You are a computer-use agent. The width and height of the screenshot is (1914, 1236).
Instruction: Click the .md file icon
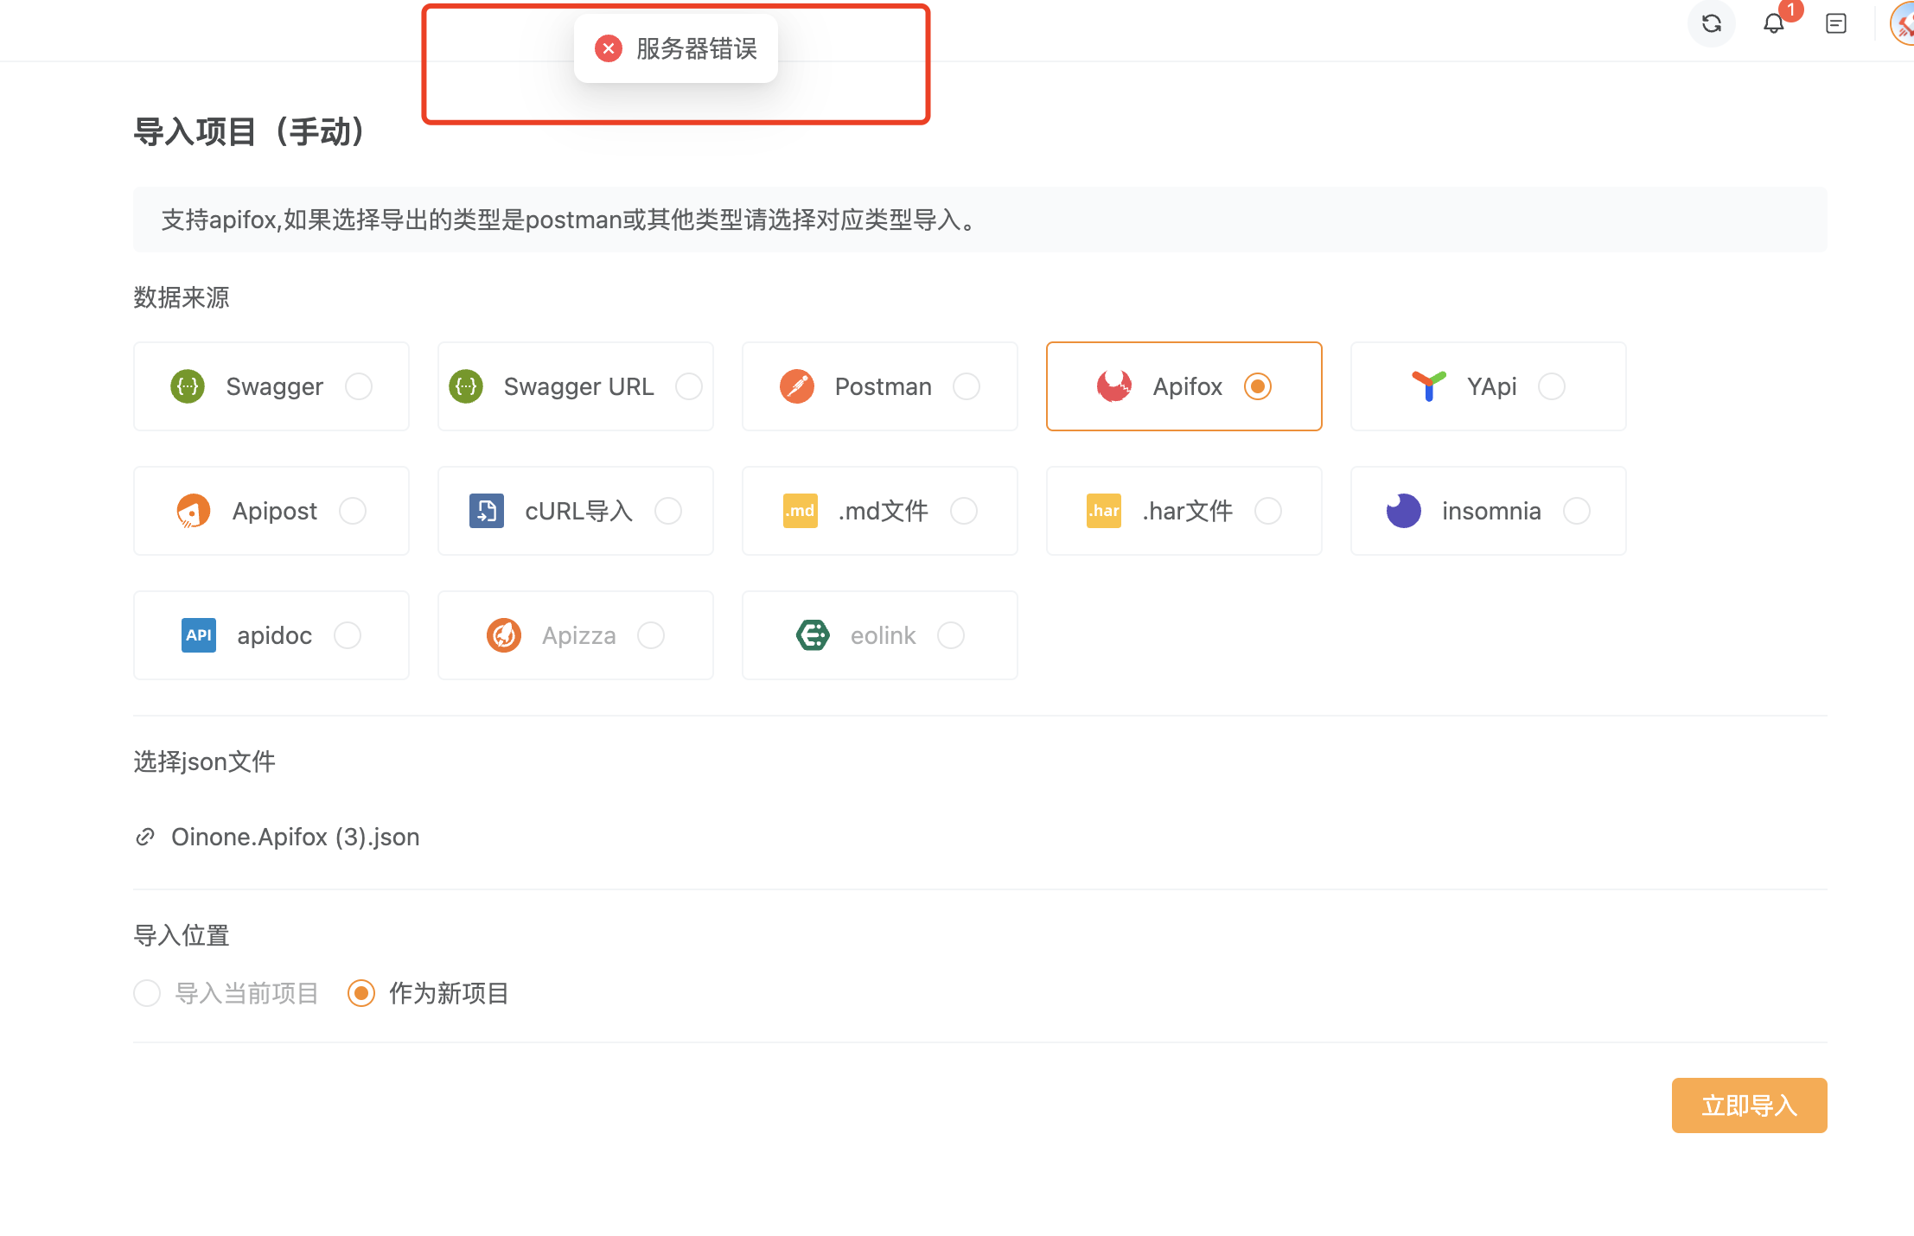(x=801, y=511)
